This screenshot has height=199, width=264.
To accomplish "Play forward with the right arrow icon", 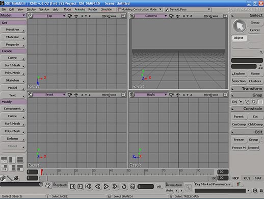I will click(x=106, y=187).
